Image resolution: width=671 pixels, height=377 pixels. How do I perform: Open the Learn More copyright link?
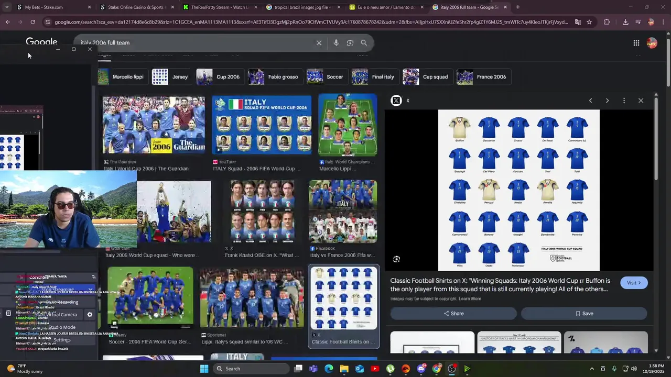click(470, 299)
